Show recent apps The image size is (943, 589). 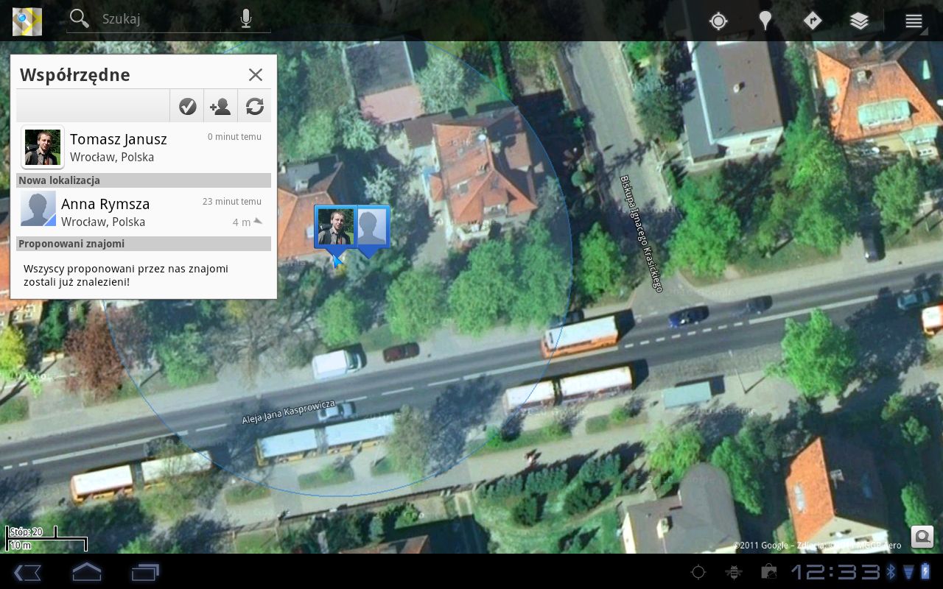[x=145, y=572]
